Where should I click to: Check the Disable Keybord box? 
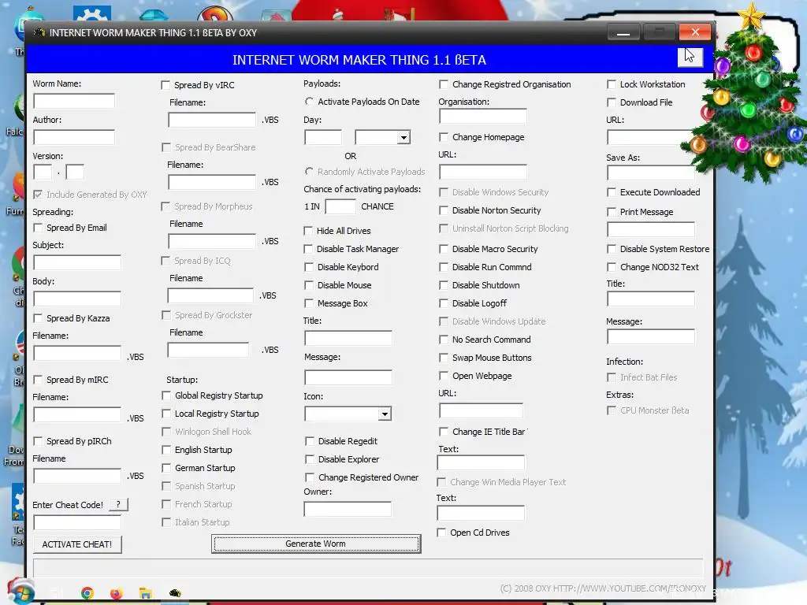coord(309,268)
